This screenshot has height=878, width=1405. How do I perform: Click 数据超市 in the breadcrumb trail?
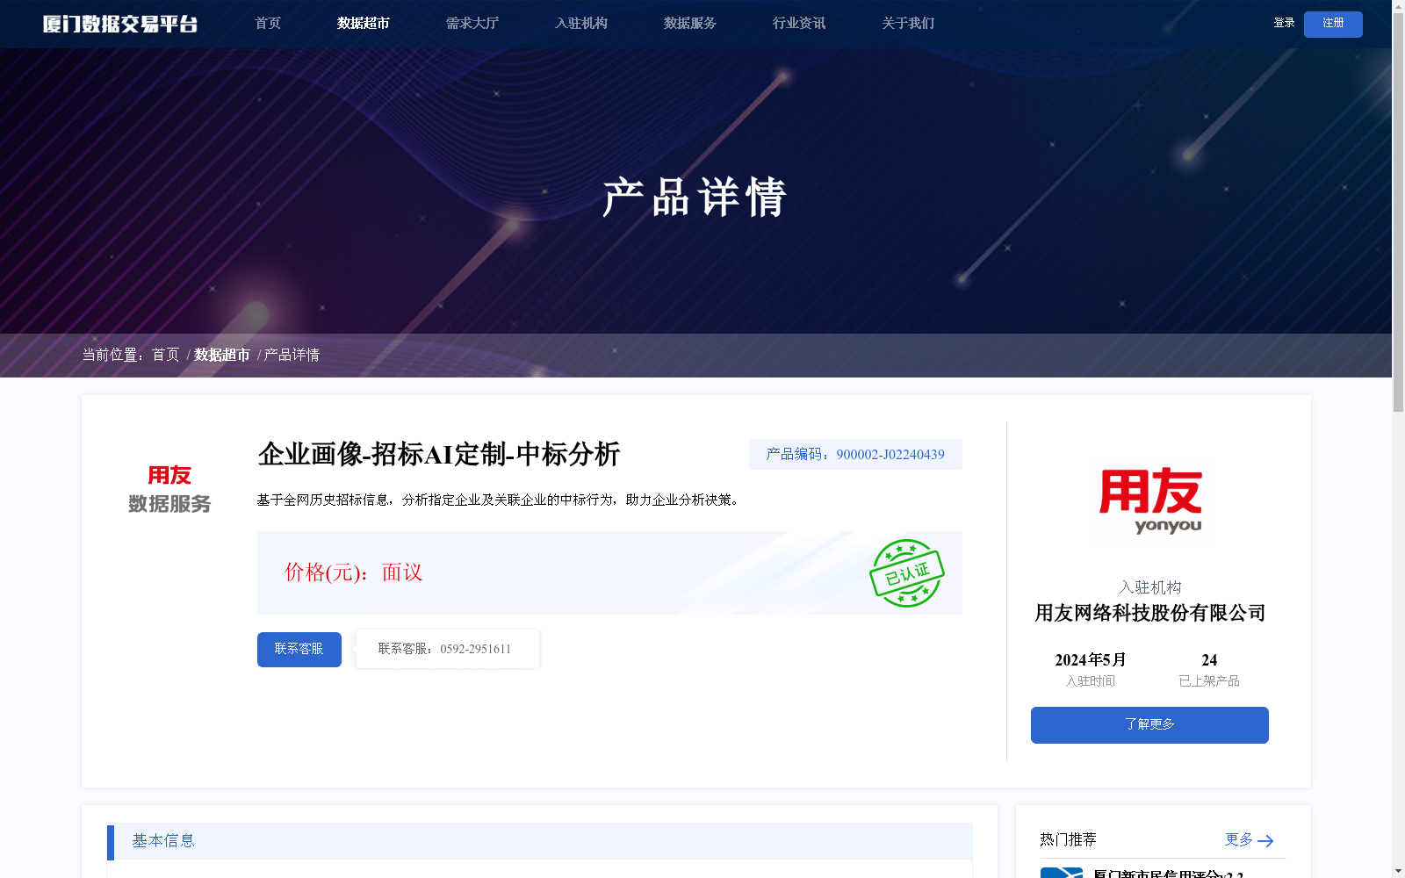click(x=222, y=355)
